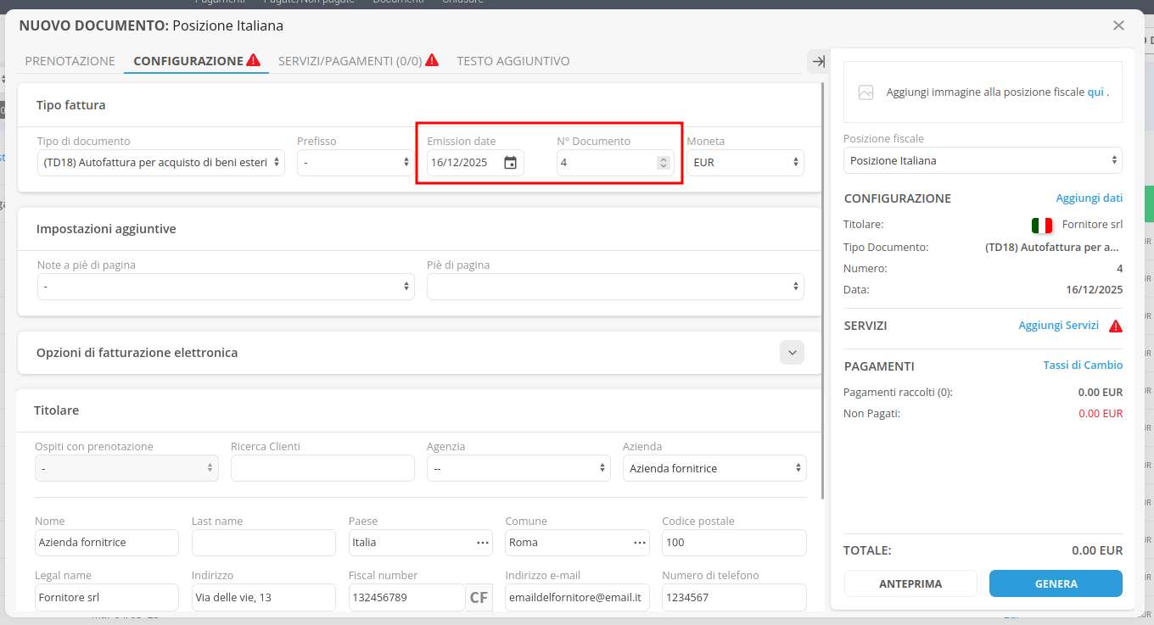Image resolution: width=1154 pixels, height=625 pixels.
Task: Open the Moneta currency dropdown
Action: [745, 163]
